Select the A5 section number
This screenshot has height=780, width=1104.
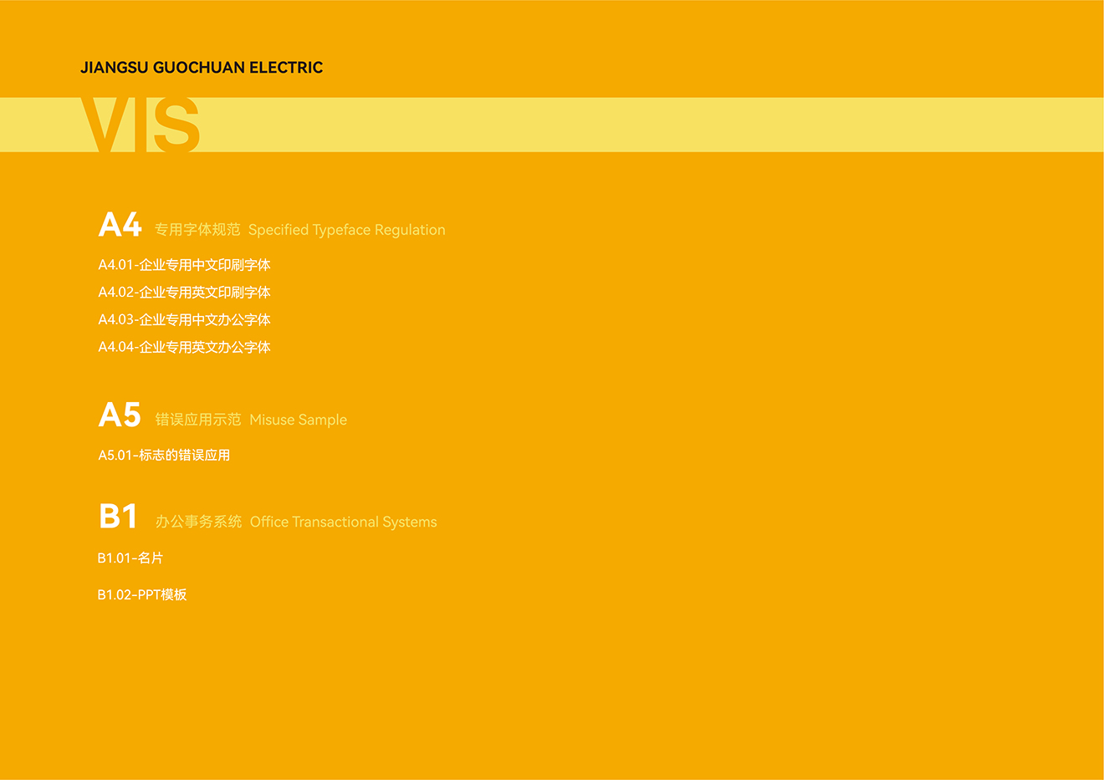(120, 415)
